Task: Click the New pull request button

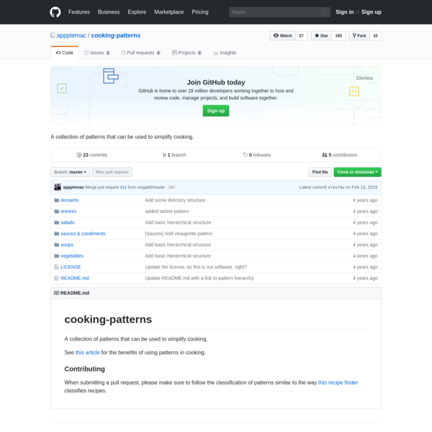Action: pos(112,172)
